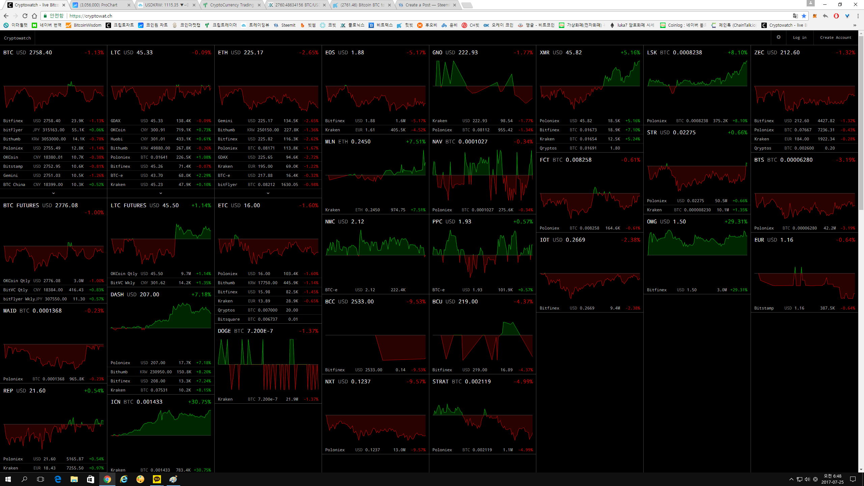Open the BCC USD 2533.00 market header
Image resolution: width=864 pixels, height=486 pixels.
pyautogui.click(x=375, y=302)
